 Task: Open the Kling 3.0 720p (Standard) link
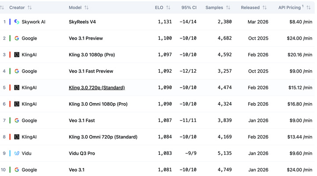point(96,88)
